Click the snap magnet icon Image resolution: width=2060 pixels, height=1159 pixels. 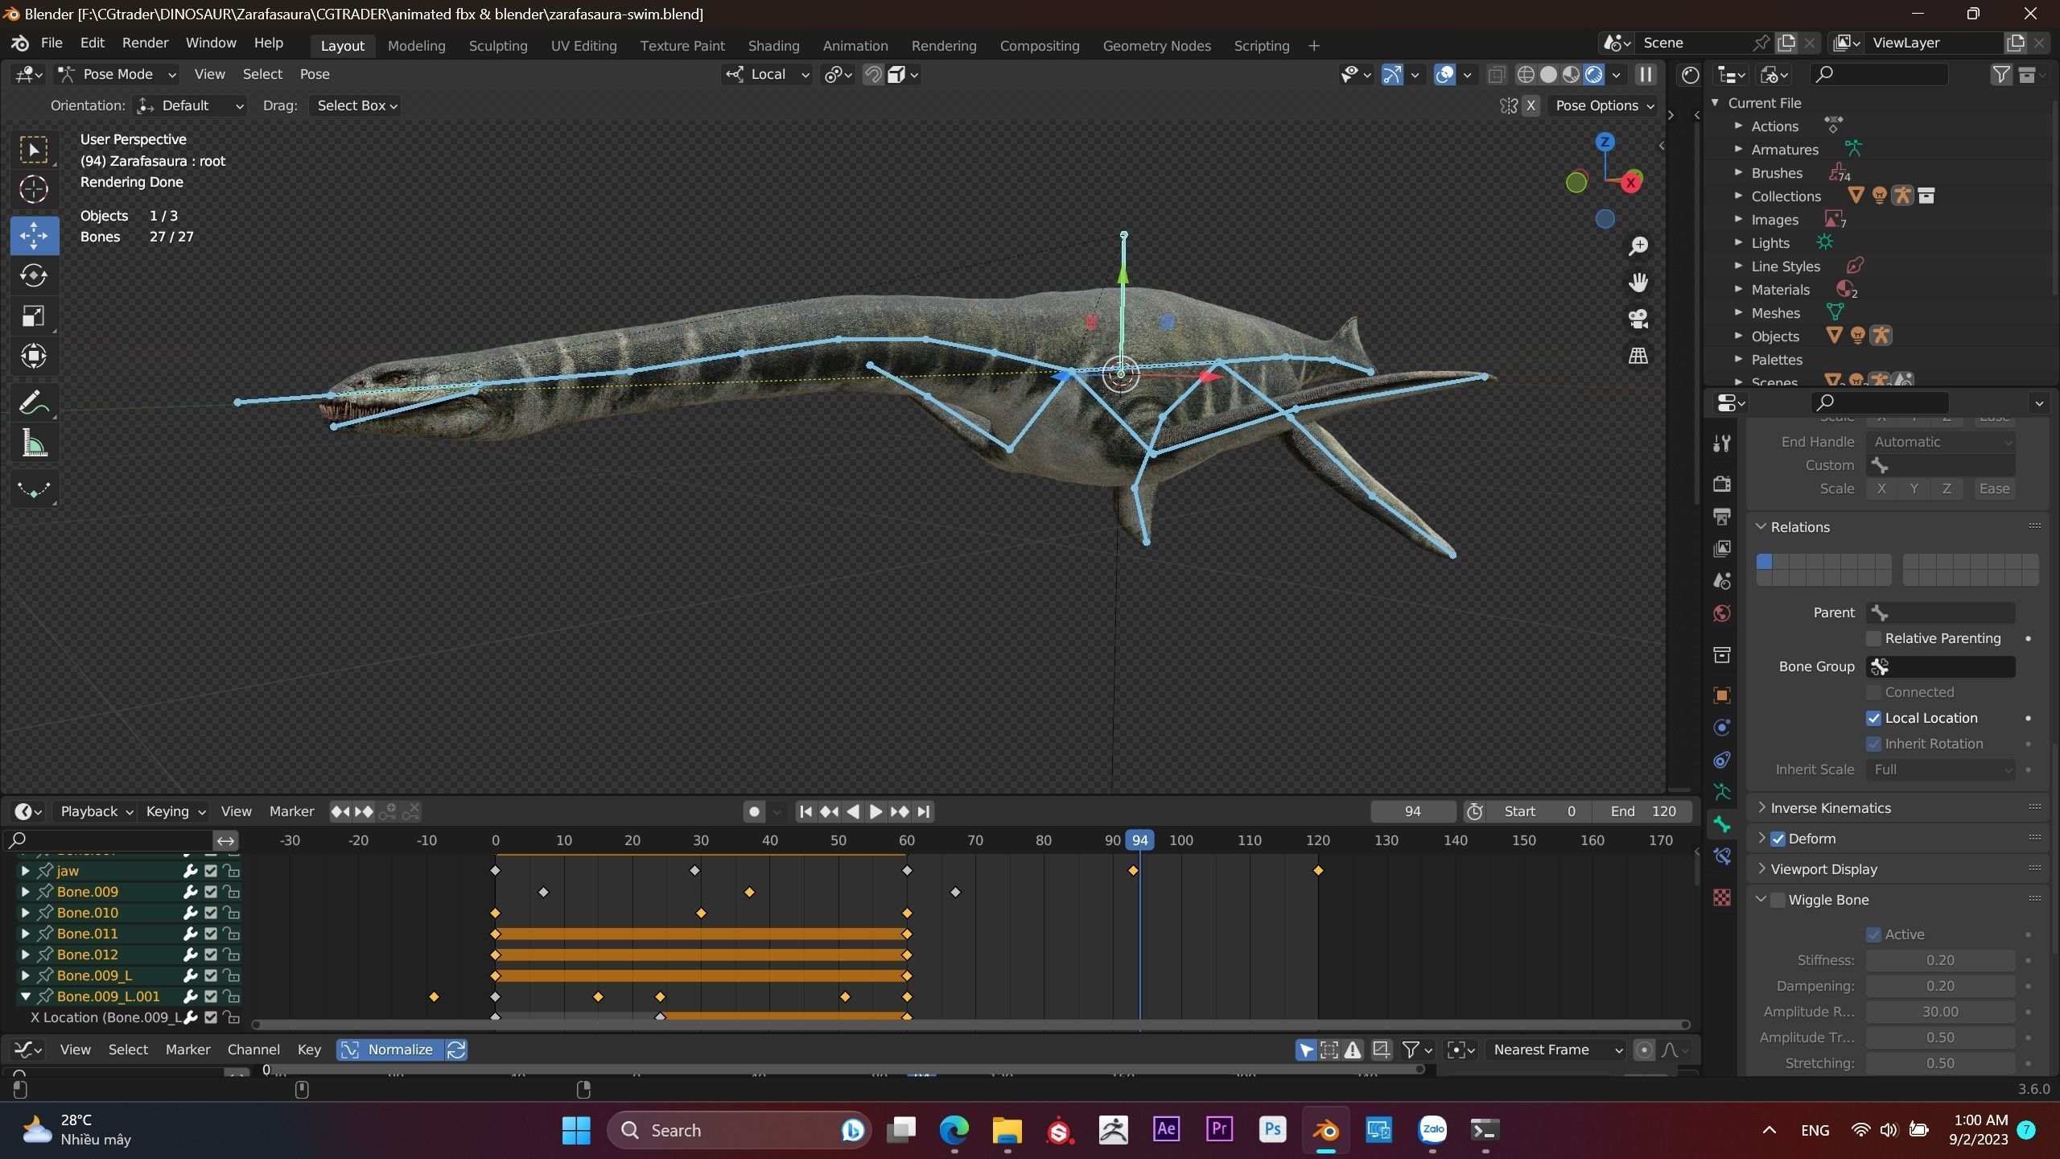click(x=873, y=75)
